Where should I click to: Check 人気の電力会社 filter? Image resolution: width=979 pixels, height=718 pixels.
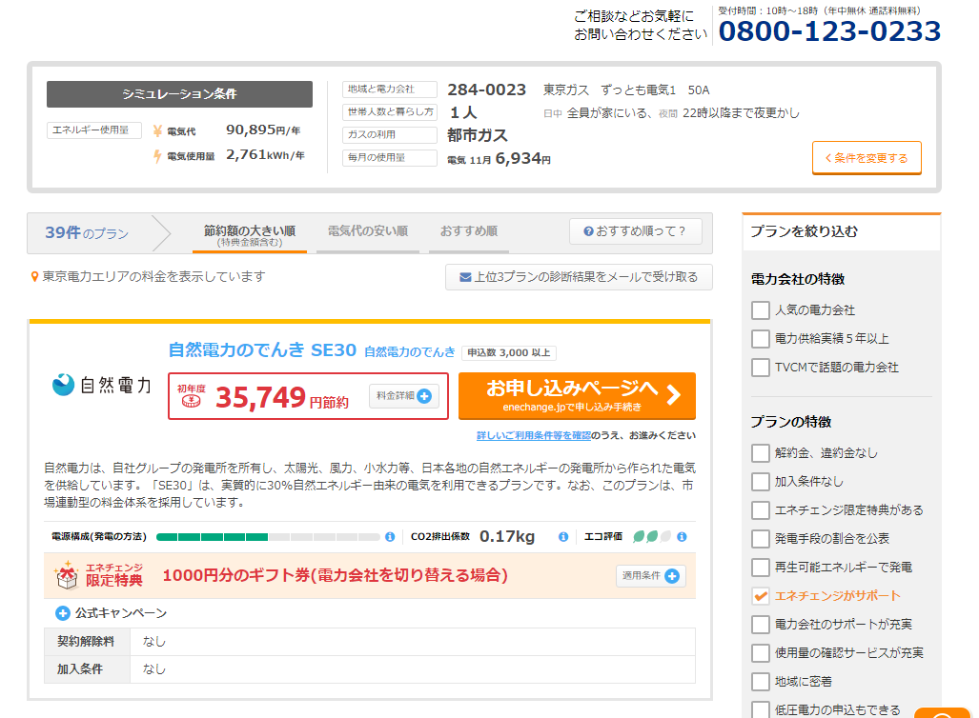click(760, 310)
